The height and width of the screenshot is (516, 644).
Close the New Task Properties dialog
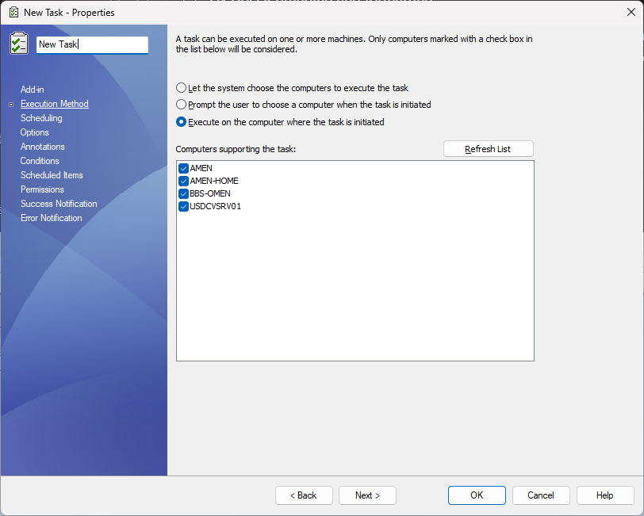pos(631,13)
